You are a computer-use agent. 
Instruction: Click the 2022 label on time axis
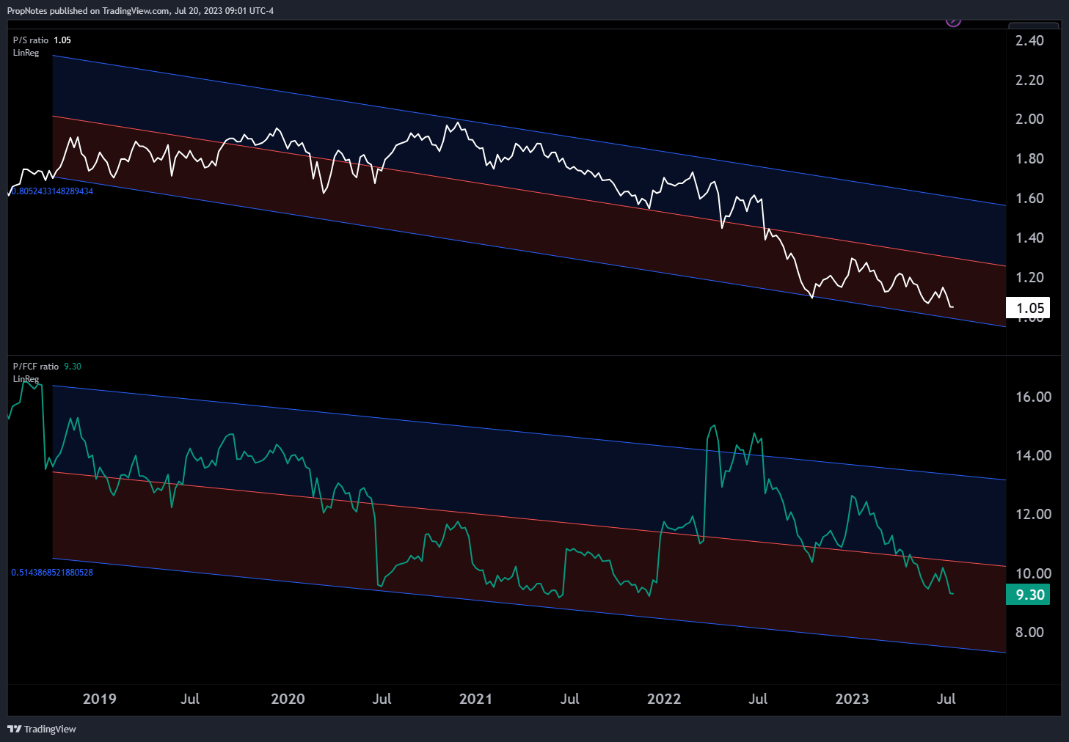664,699
